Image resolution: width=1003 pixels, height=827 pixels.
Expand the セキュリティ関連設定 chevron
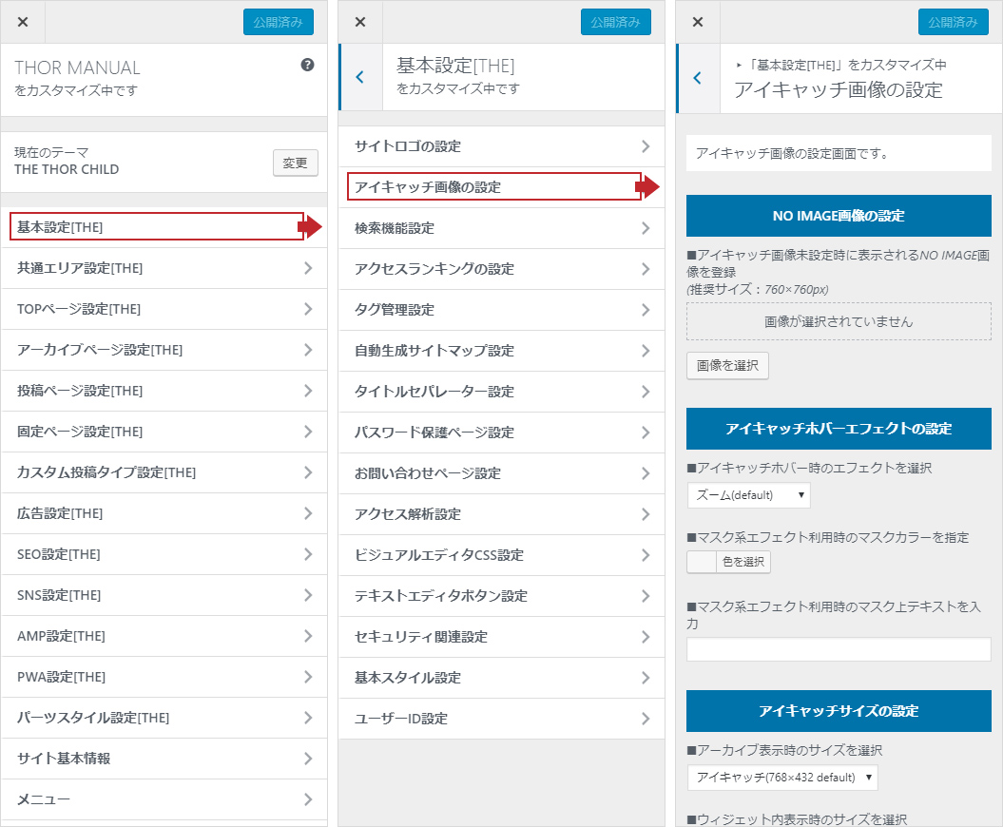[x=646, y=637]
